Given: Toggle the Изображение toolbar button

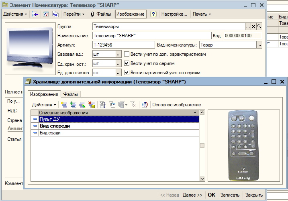Looking at the screenshot, I should [131, 14].
